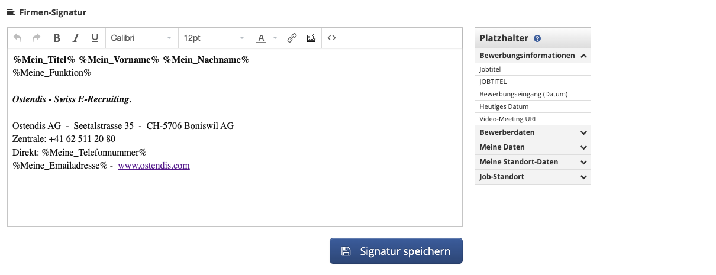Viewport: 716px width, 275px height.
Task: Apply text color with the A button
Action: pyautogui.click(x=261, y=38)
